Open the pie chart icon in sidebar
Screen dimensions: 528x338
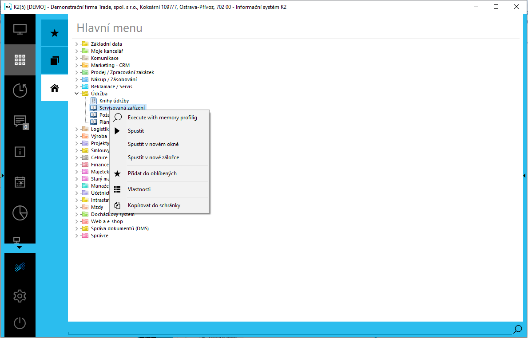coord(20,213)
